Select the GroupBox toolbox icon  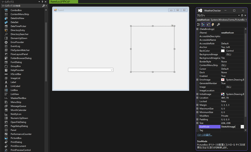6,66
